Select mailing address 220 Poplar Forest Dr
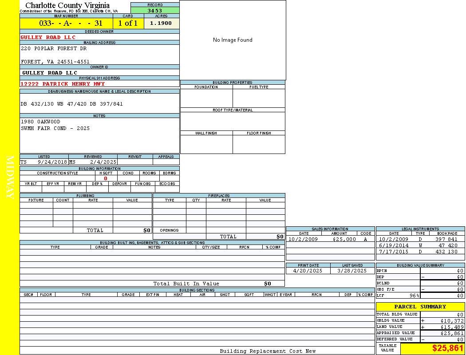This screenshot has height=355, width=466. [x=54, y=48]
